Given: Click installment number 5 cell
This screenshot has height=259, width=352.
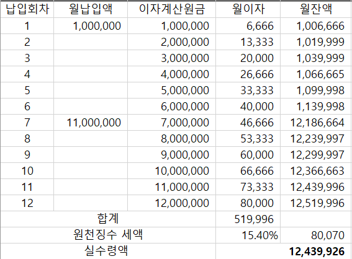Looking at the screenshot, I should pos(27,90).
